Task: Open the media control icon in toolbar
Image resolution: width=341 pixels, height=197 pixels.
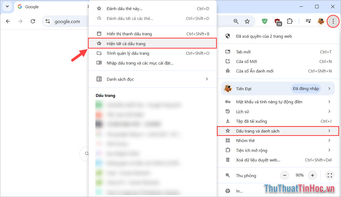Action: pyautogui.click(x=308, y=22)
